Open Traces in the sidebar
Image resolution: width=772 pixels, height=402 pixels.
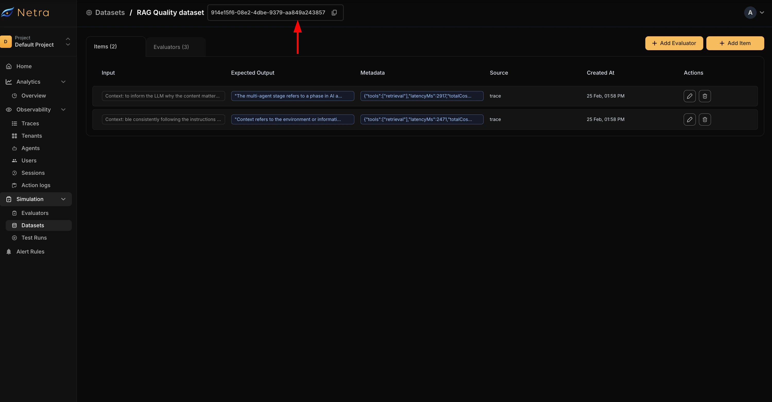(x=30, y=124)
